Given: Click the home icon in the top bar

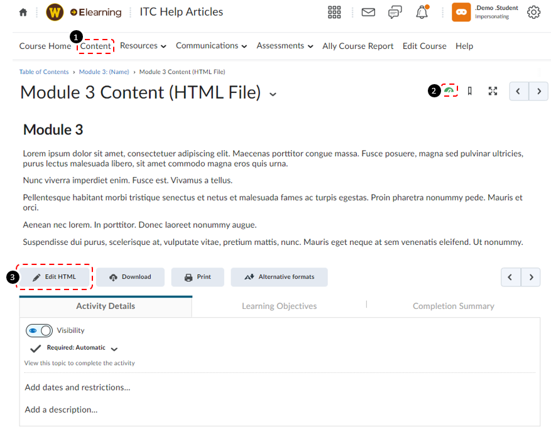Looking at the screenshot, I should tap(23, 12).
